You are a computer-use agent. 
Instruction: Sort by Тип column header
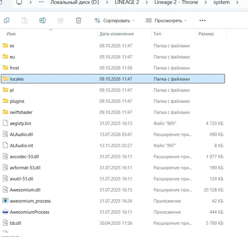coord(157,34)
